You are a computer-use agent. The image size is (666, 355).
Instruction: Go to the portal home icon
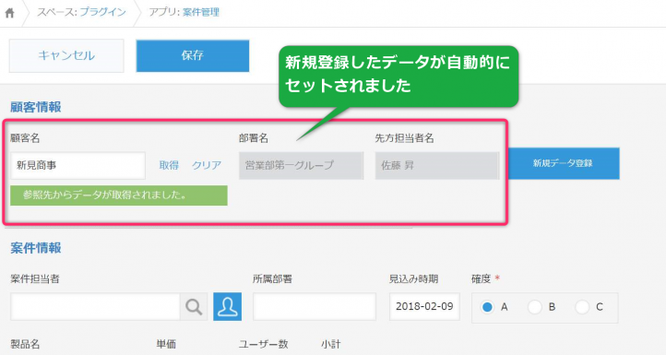10,13
